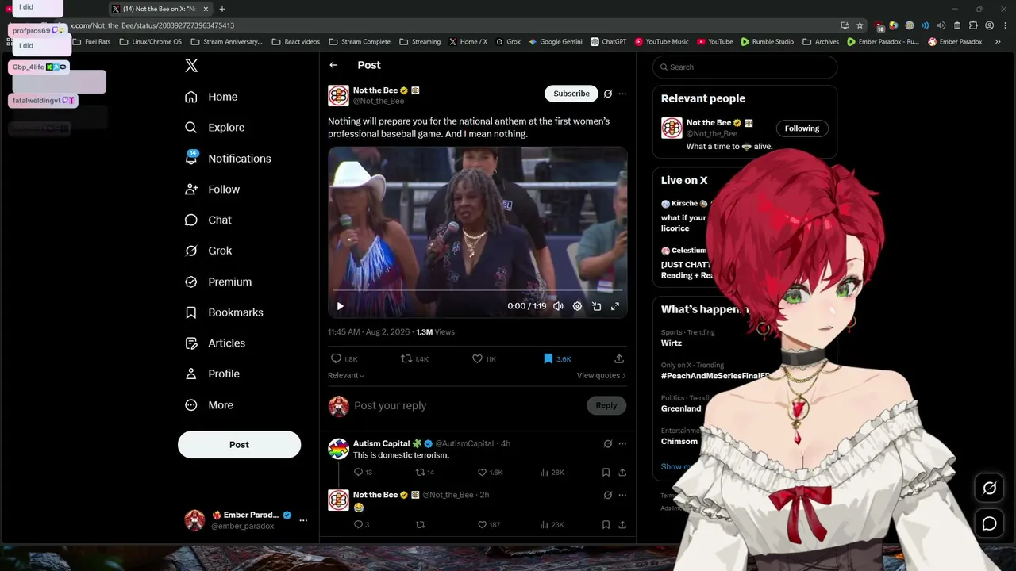Mute the video with the volume icon
Viewport: 1016px width, 571px height.
click(558, 306)
